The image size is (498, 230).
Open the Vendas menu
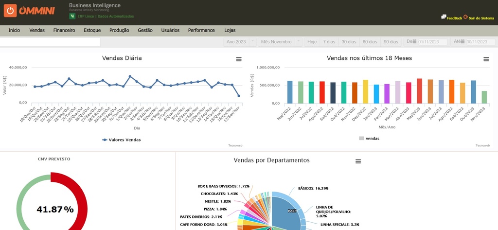pyautogui.click(x=37, y=31)
